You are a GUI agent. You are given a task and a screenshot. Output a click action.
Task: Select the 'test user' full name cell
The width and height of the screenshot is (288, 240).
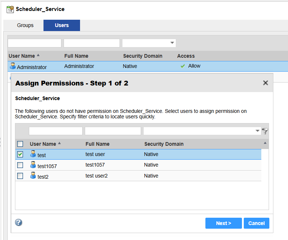[95, 154]
